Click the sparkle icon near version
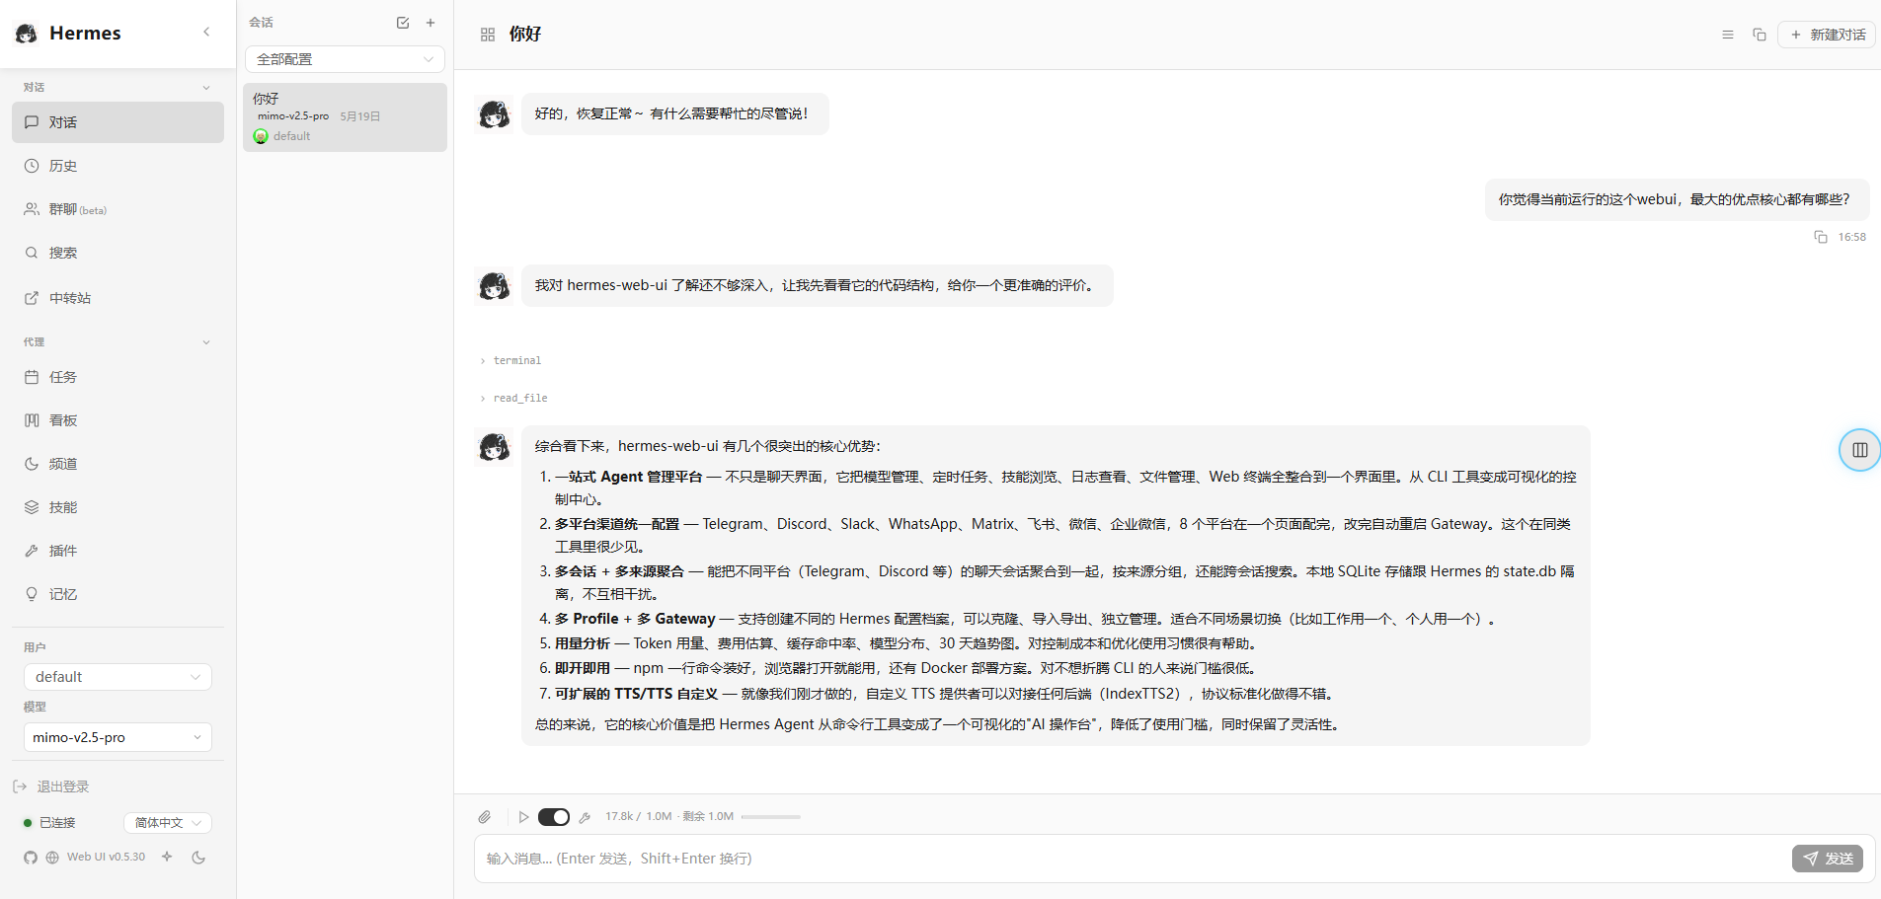 click(167, 857)
